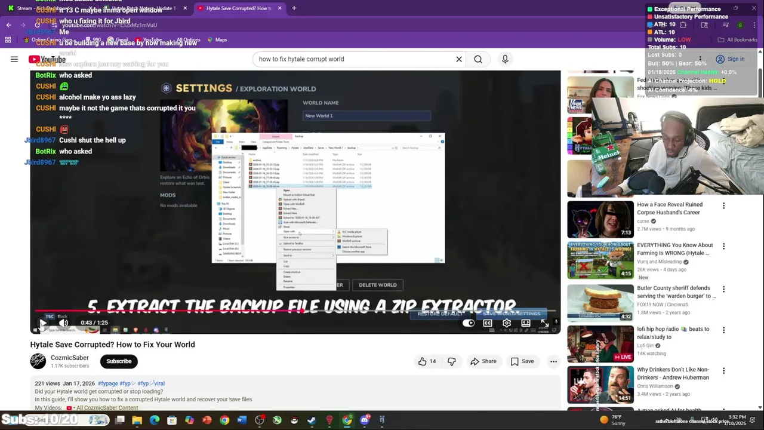The height and width of the screenshot is (430, 764).
Task: Open the Corpse Husband video thumbnail
Action: (600, 219)
